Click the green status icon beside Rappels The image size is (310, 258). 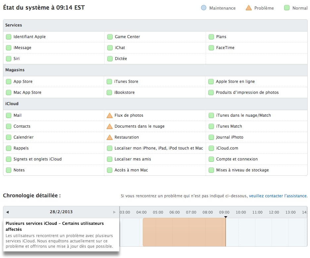9,148
